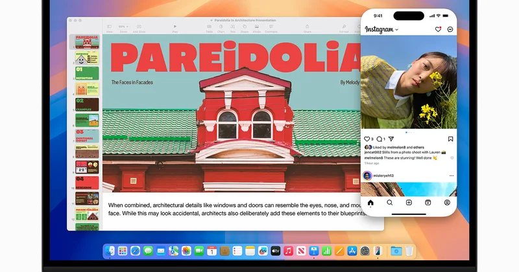
Task: Open the Format inspector in Keynote
Action: point(344,28)
